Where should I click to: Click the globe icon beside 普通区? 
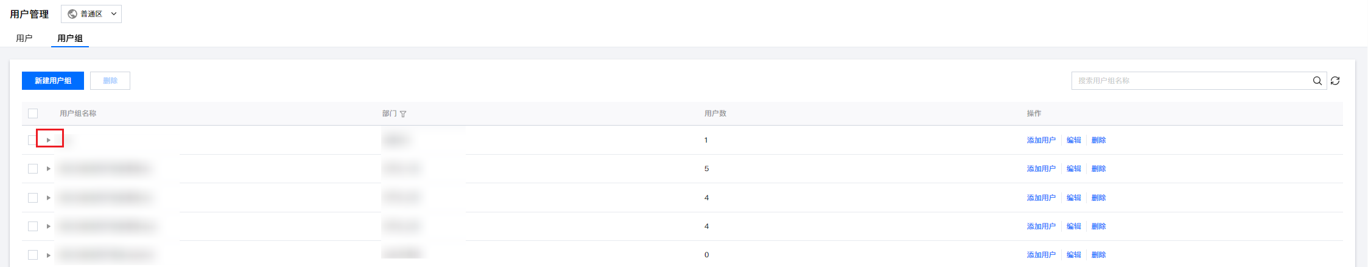click(72, 14)
